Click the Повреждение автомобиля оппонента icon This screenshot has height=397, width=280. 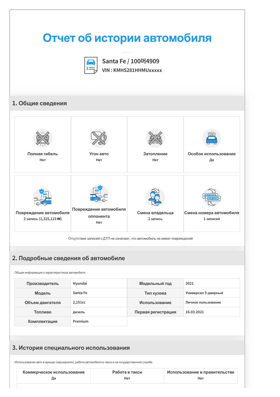(99, 194)
